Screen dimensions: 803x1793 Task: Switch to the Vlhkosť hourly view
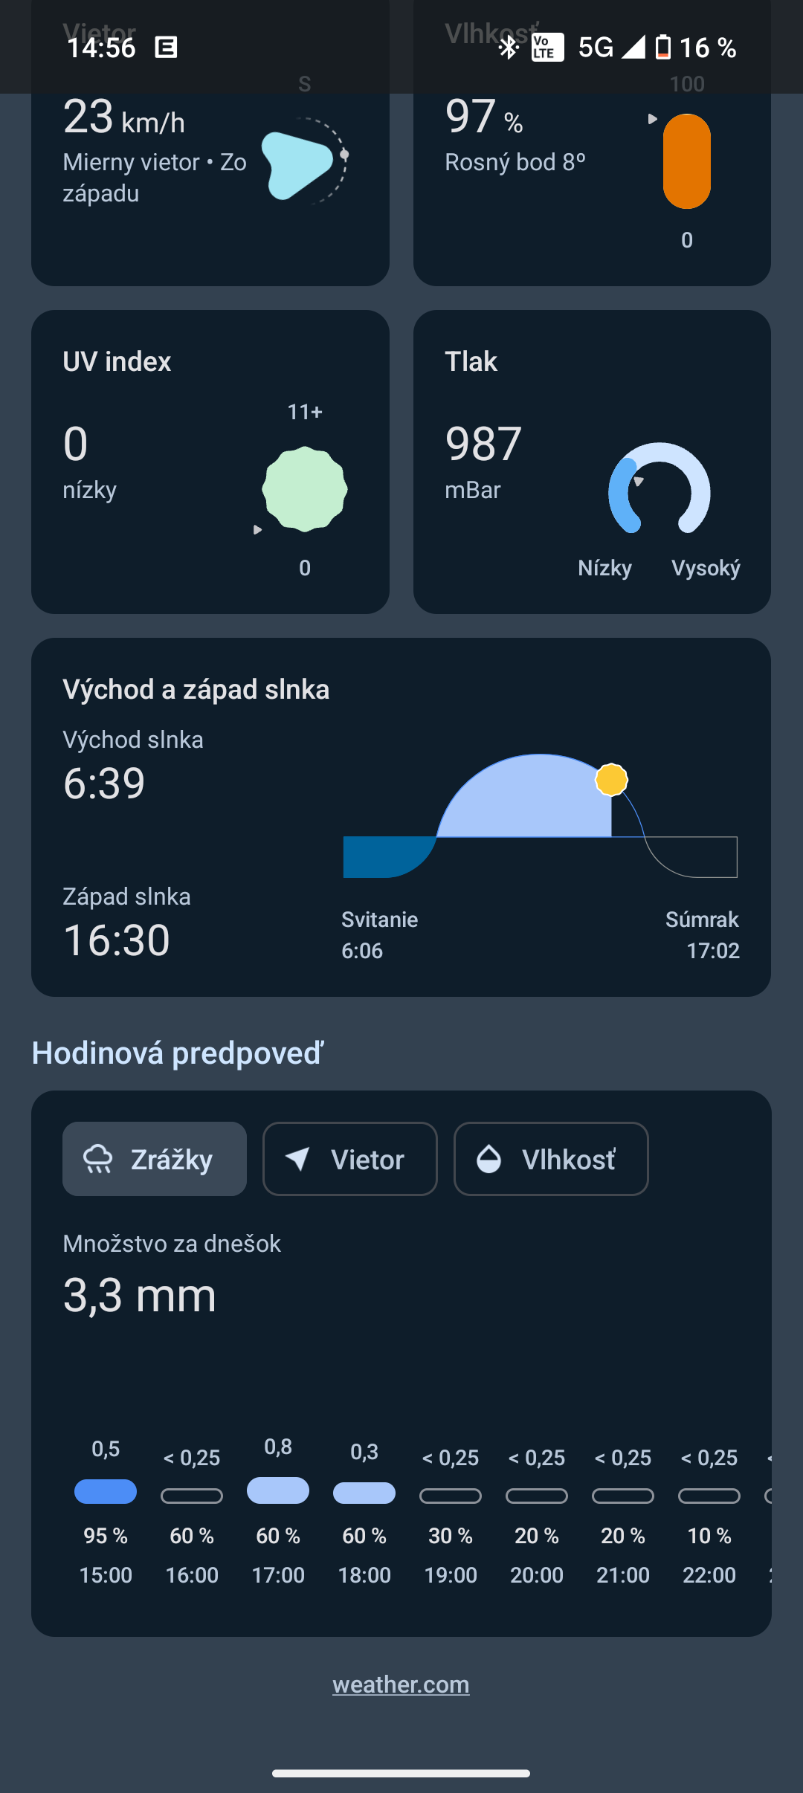(x=551, y=1159)
